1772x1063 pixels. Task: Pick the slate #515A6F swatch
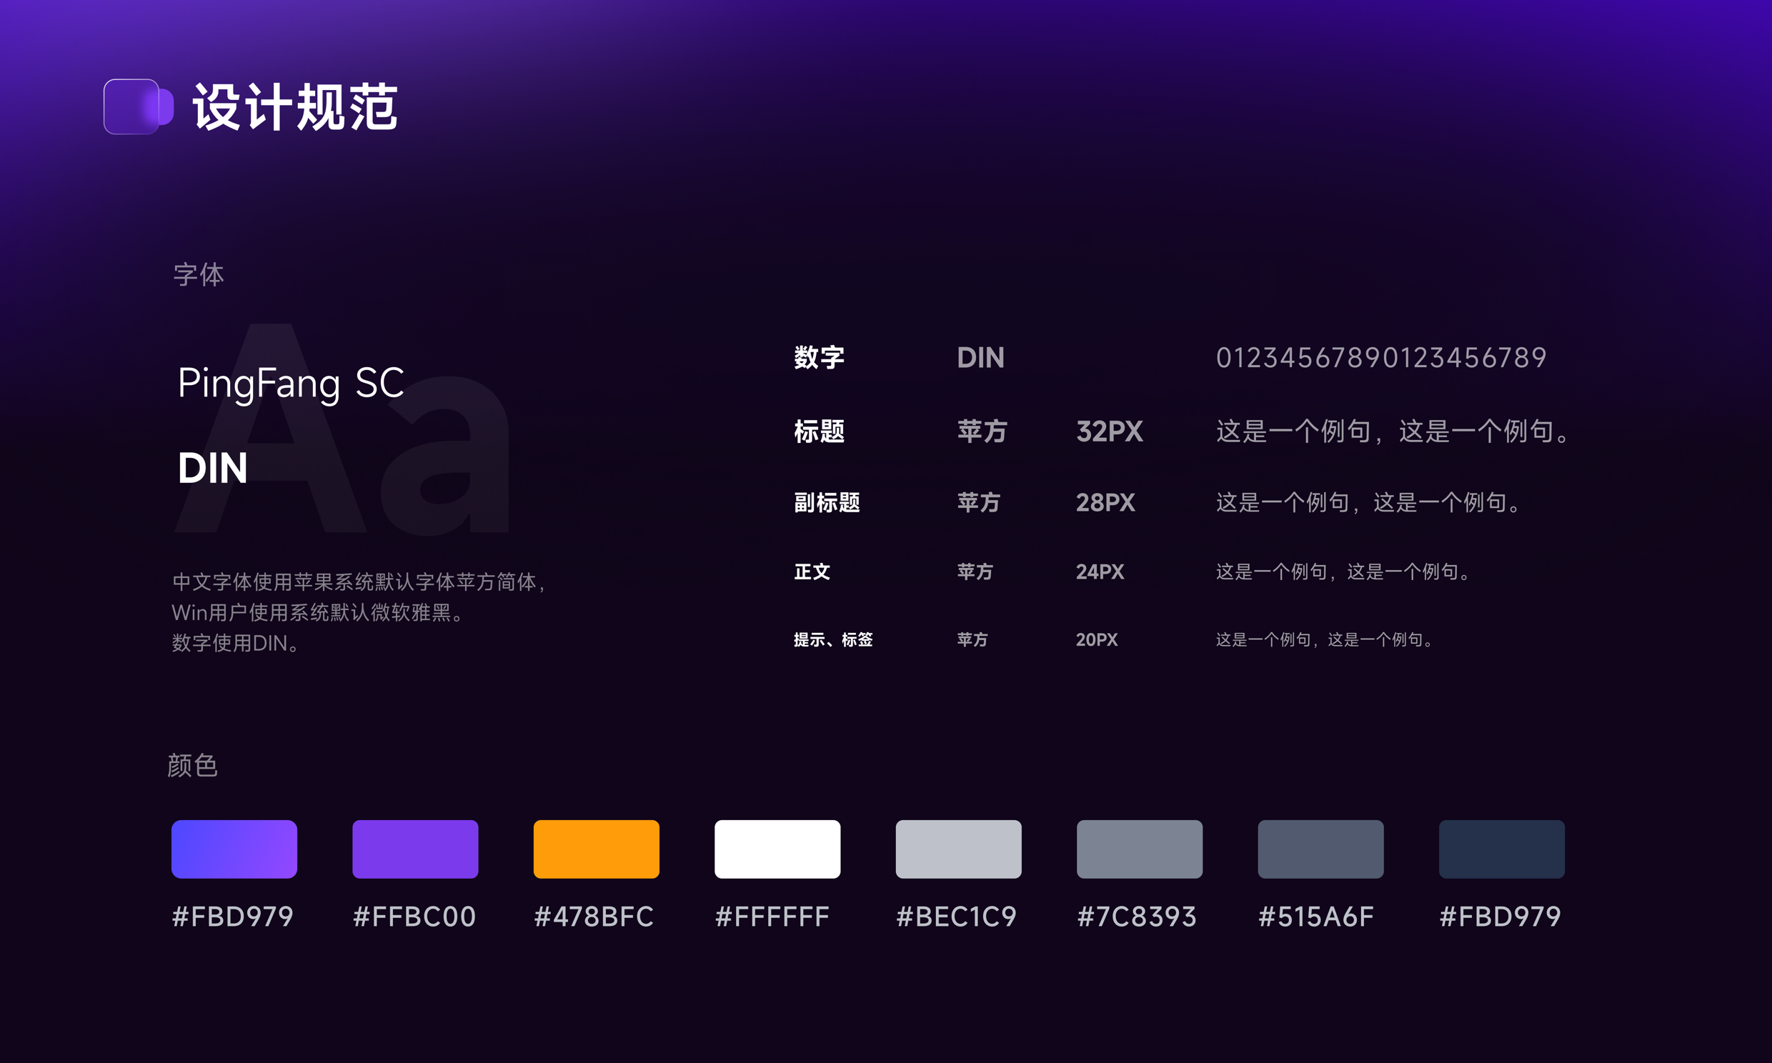pyautogui.click(x=1320, y=849)
